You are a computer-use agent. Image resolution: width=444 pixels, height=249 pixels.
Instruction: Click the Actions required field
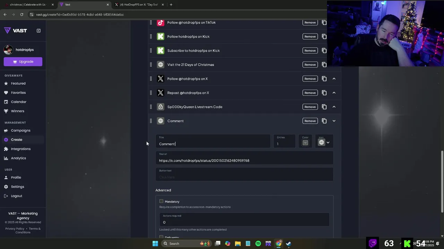click(244, 220)
